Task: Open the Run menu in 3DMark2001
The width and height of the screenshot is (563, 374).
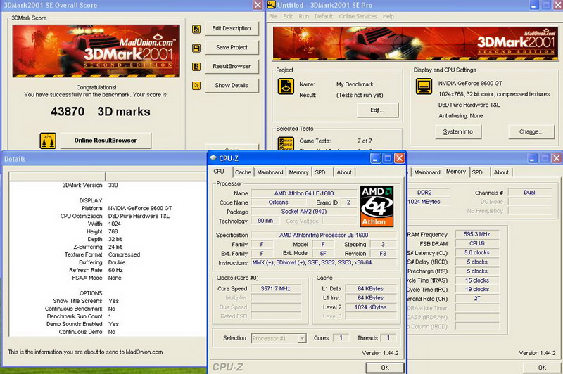Action: pos(304,16)
